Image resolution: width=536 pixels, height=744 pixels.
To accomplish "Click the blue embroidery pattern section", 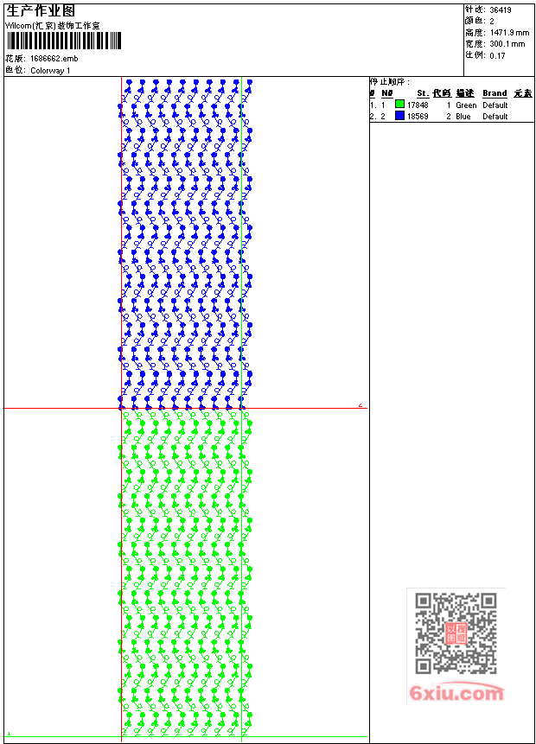I will tap(185, 244).
